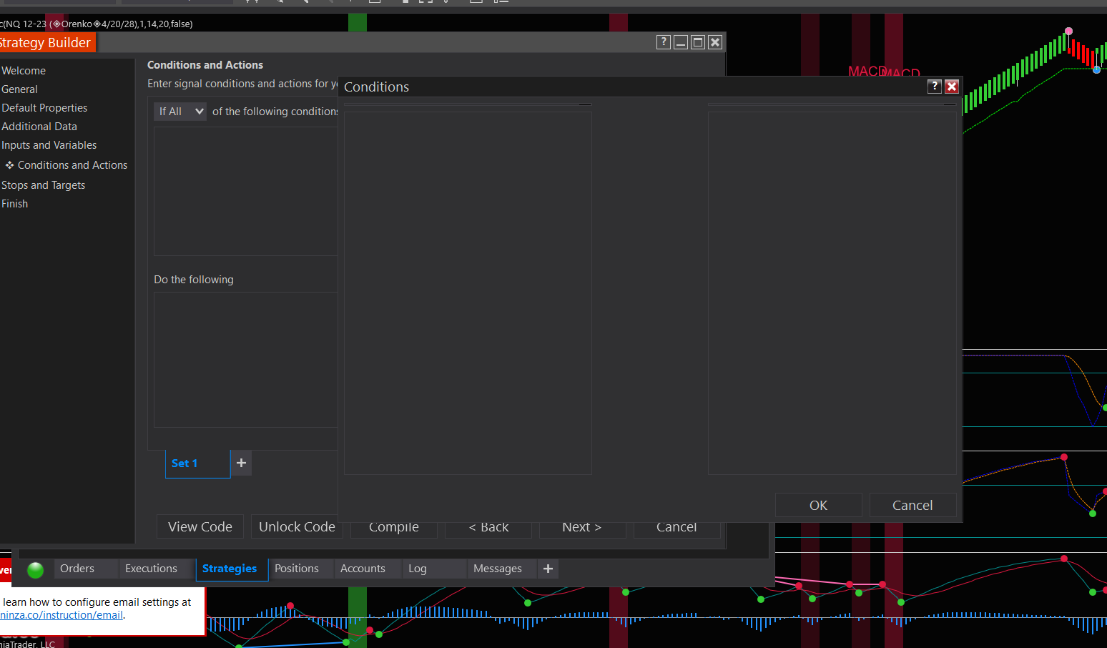Go to the Finish step

pyautogui.click(x=14, y=204)
